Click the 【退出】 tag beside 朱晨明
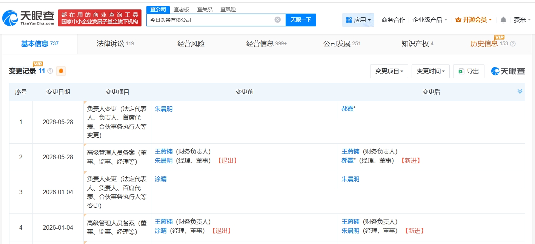The width and height of the screenshot is (535, 244). pyautogui.click(x=228, y=161)
